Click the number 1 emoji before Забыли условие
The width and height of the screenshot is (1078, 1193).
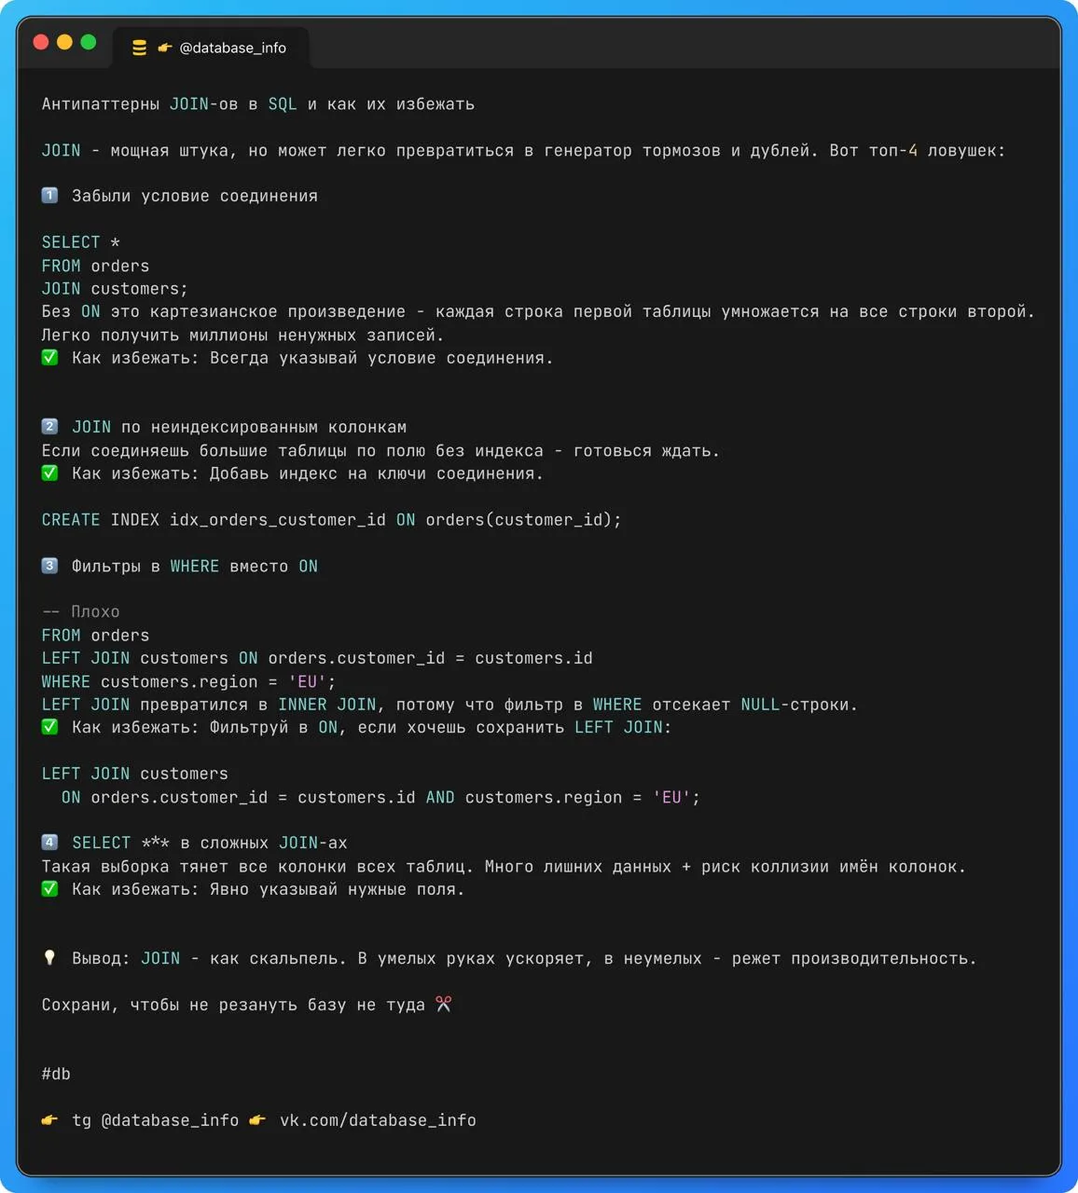pyautogui.click(x=50, y=196)
